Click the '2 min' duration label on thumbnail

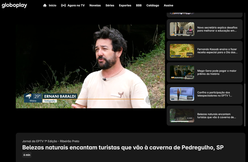(x=190, y=54)
